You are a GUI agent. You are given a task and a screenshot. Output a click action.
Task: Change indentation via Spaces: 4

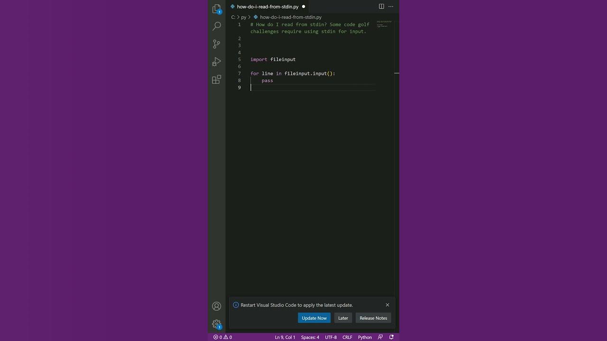pos(310,337)
